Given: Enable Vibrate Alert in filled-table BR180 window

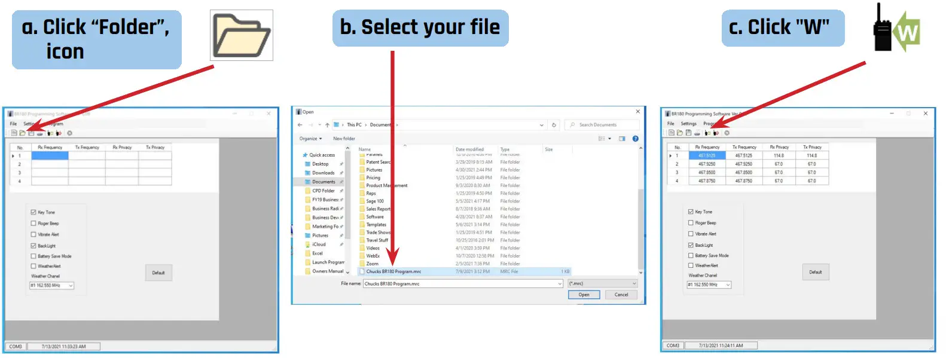Looking at the screenshot, I should tap(691, 234).
